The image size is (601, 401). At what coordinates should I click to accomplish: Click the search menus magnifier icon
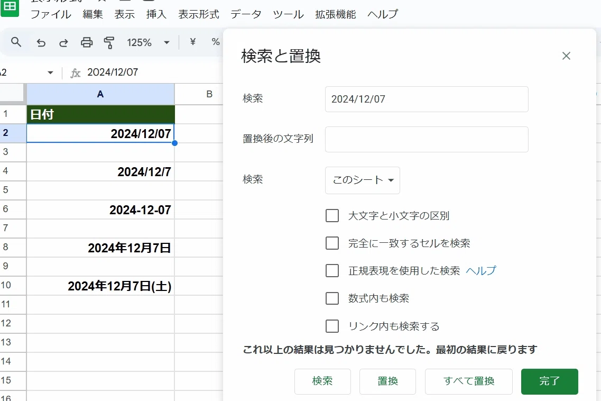[16, 42]
